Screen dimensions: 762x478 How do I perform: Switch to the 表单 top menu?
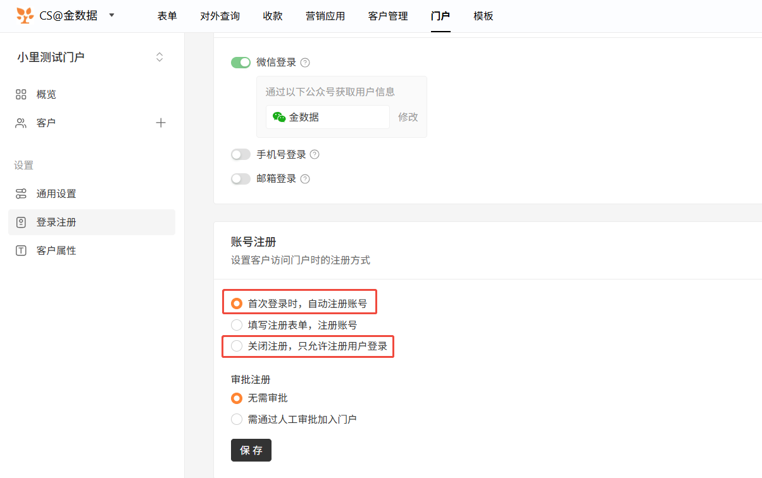167,16
